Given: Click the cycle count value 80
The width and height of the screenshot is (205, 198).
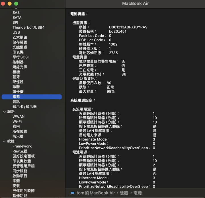Looking at the screenshot, I should point(109,83).
